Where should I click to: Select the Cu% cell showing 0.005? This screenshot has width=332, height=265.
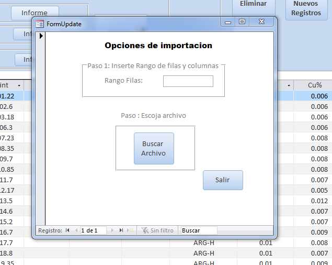click(313, 190)
